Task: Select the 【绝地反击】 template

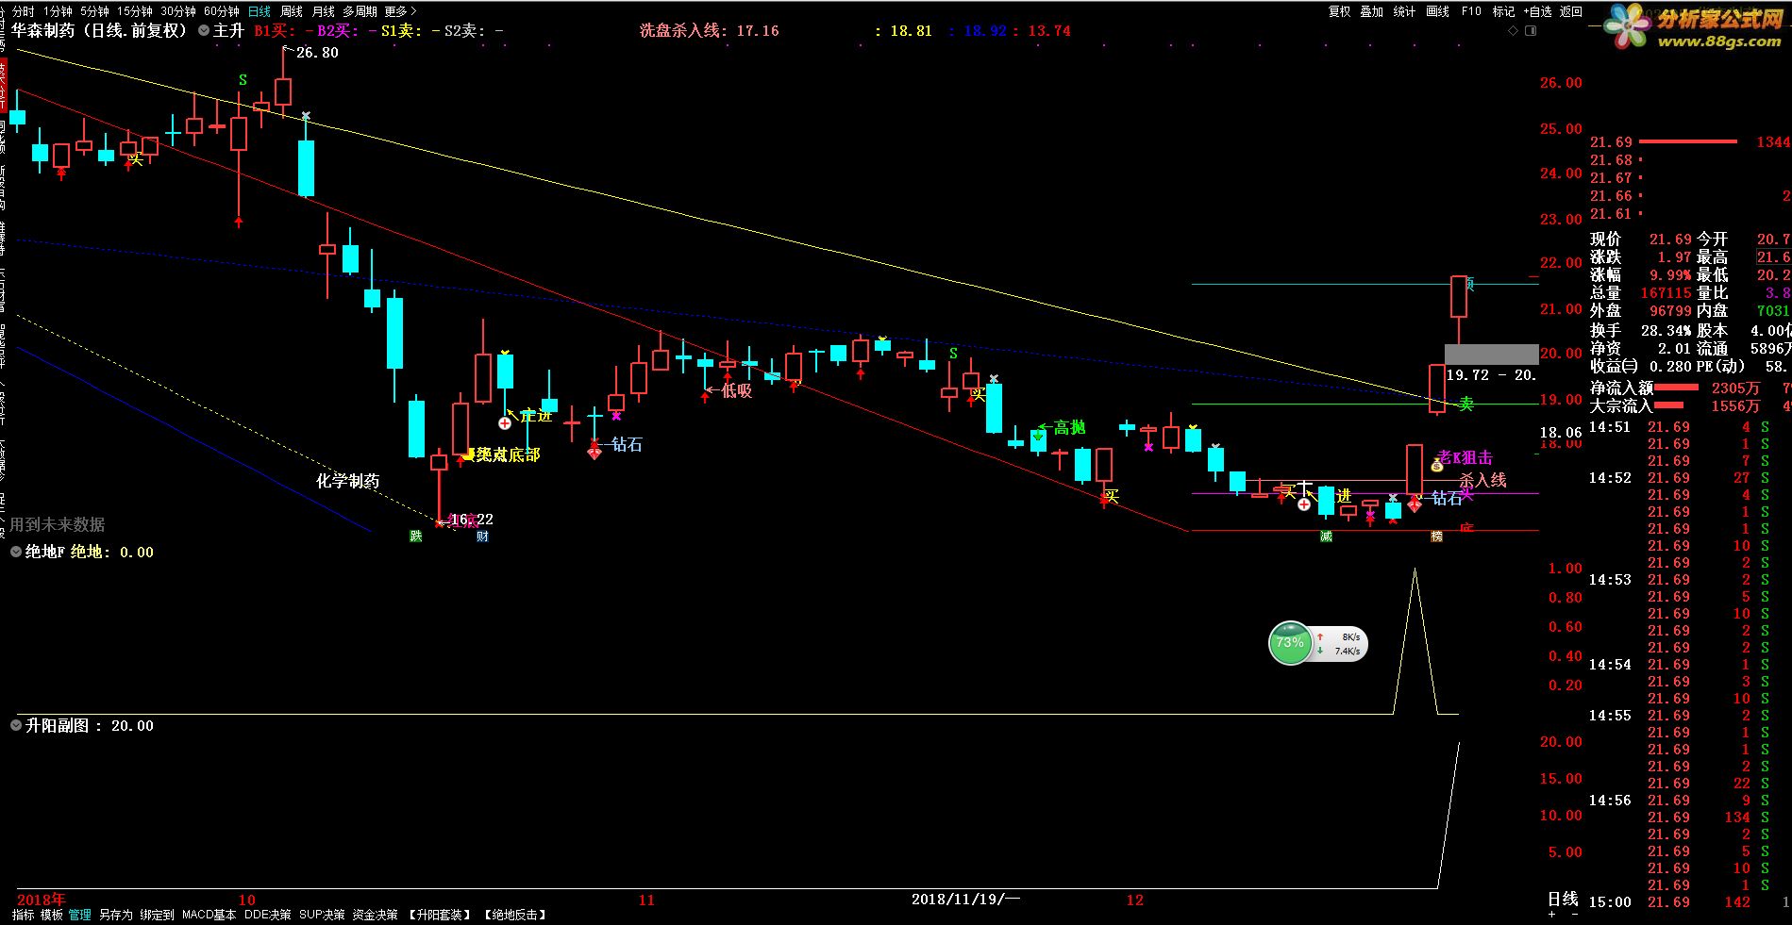Action: tap(515, 915)
